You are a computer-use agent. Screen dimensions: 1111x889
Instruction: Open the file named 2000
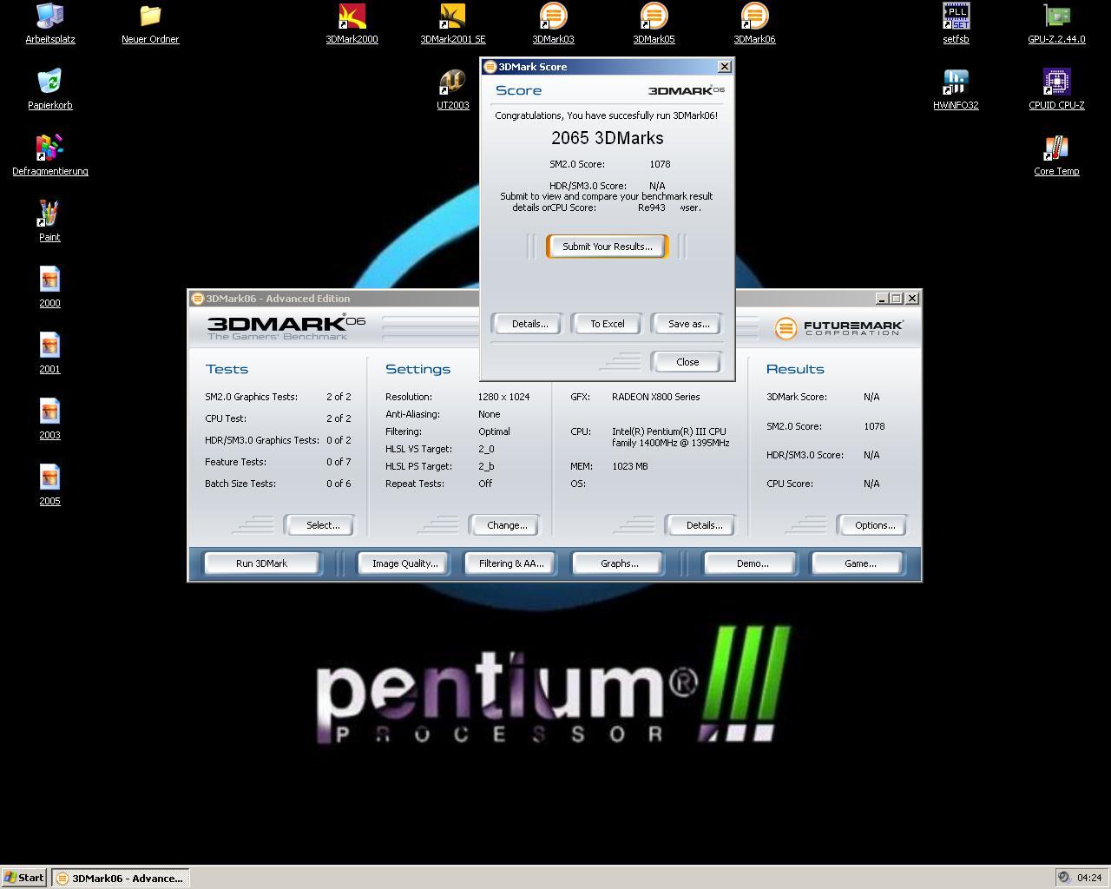[x=49, y=287]
